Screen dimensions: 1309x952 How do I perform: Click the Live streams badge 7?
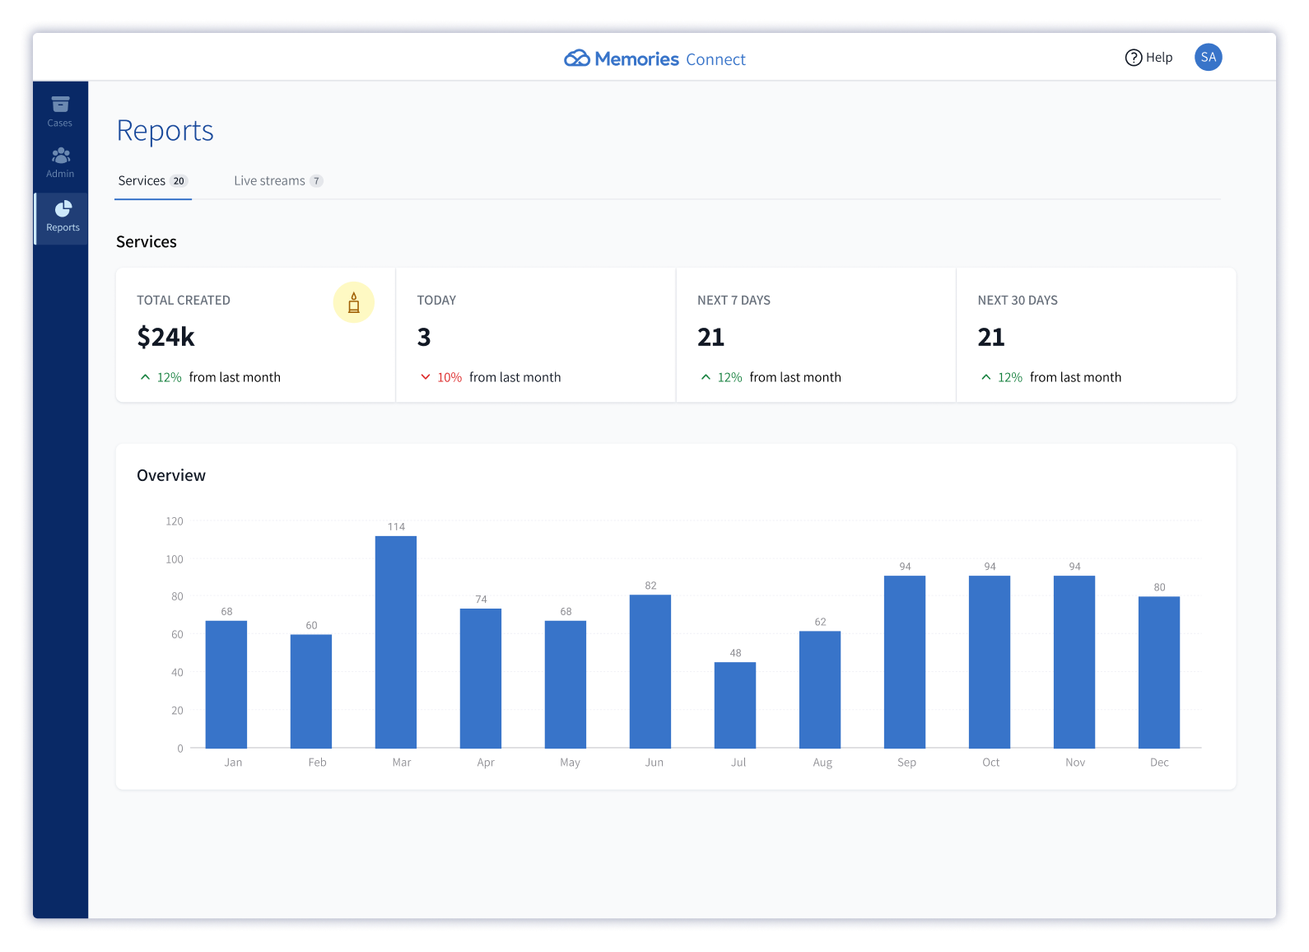tap(316, 181)
